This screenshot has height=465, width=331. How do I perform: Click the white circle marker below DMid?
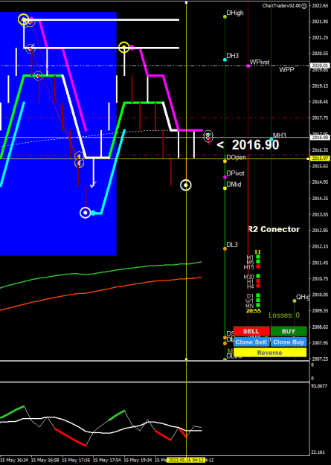pyautogui.click(x=186, y=185)
